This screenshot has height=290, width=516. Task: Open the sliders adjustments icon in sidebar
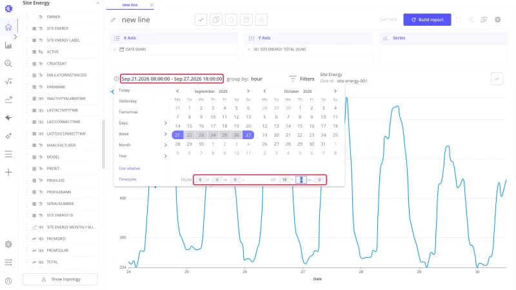pos(8,262)
